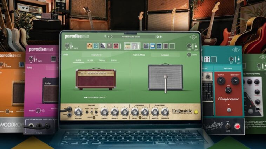Click the Universal Audio logo in the main window
266x149 pixels.
(193, 37)
